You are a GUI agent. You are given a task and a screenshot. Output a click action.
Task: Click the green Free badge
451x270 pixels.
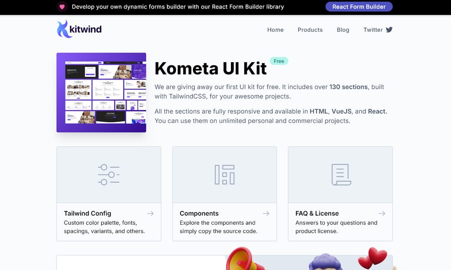click(279, 61)
